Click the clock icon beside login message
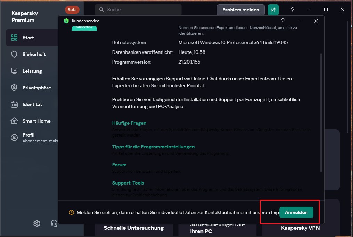The image size is (353, 237). 71,212
